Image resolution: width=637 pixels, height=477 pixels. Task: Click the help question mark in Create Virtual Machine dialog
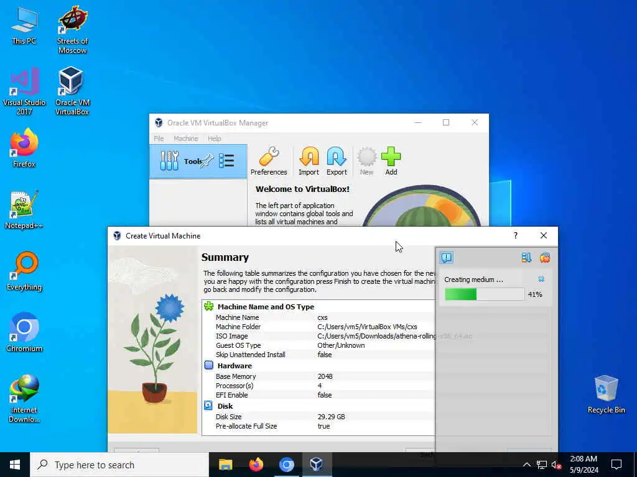click(516, 235)
